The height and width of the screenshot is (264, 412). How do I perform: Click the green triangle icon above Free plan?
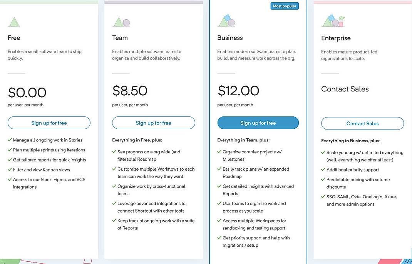14,22
